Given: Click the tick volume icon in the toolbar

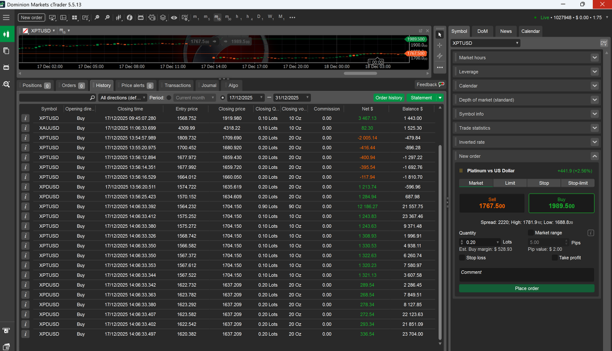Looking at the screenshot, I should (x=118, y=17).
